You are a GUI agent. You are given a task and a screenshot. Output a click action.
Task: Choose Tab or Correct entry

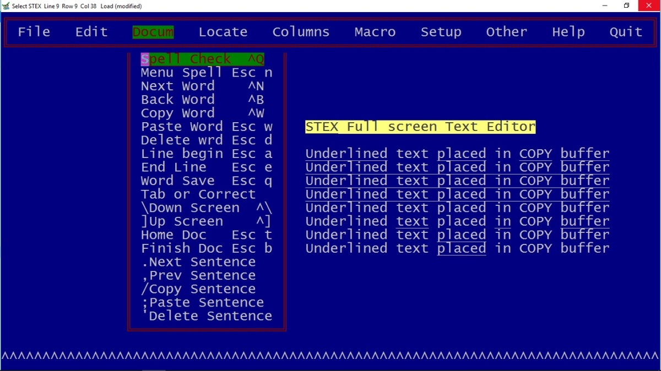(198, 194)
